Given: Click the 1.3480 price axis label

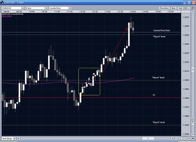Looking at the screenshot, I should click(186, 98).
